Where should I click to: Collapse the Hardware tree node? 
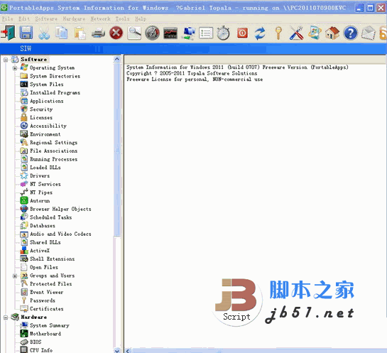[6, 317]
